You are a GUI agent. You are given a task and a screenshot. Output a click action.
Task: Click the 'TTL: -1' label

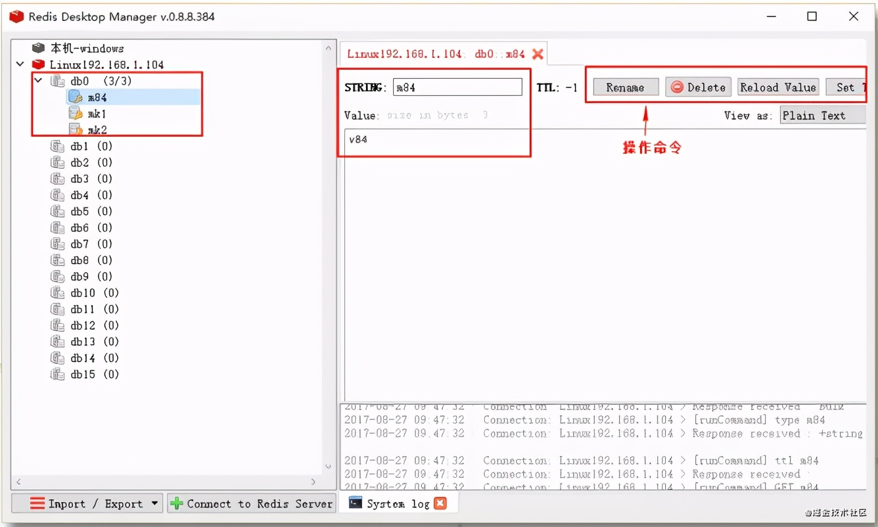point(557,87)
